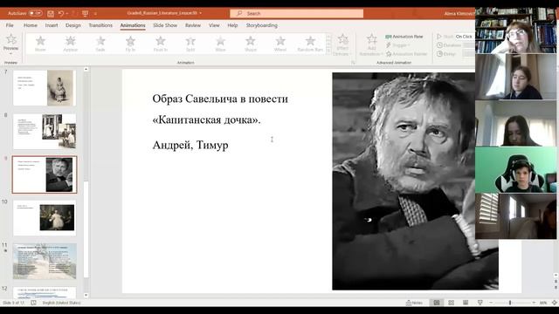Switch to Slide Sorter view icon
This screenshot has width=559, height=314.
pyautogui.click(x=452, y=303)
